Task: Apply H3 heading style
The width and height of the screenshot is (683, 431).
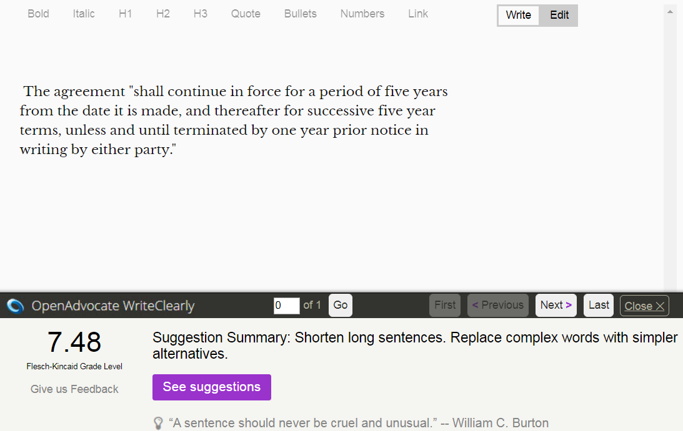Action: click(x=200, y=14)
